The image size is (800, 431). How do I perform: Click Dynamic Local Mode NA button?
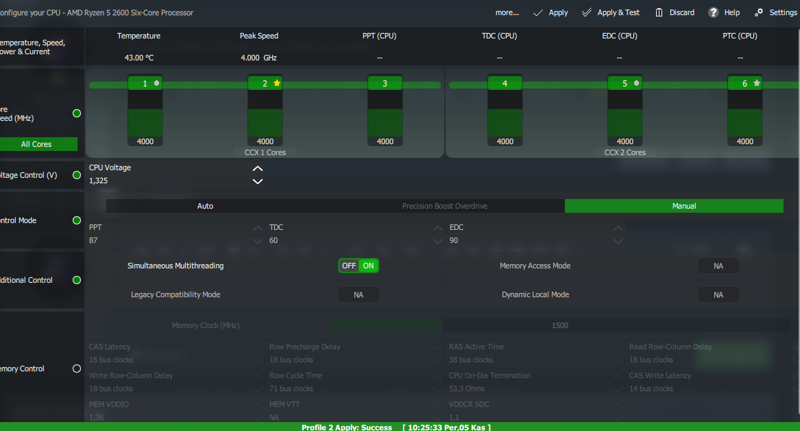pyautogui.click(x=718, y=294)
